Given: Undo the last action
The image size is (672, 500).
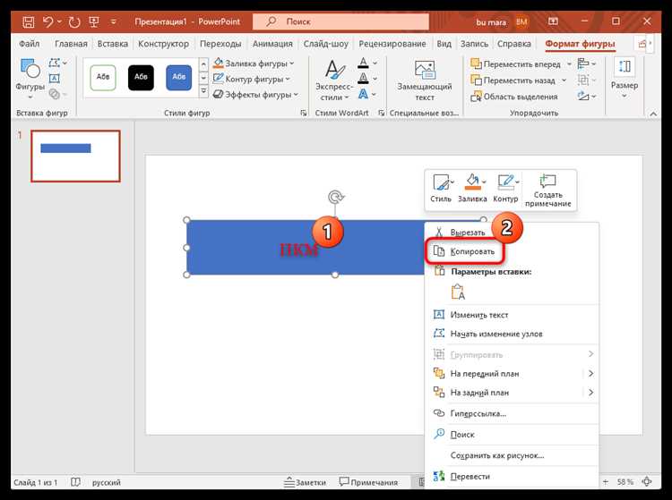Looking at the screenshot, I should click(48, 21).
